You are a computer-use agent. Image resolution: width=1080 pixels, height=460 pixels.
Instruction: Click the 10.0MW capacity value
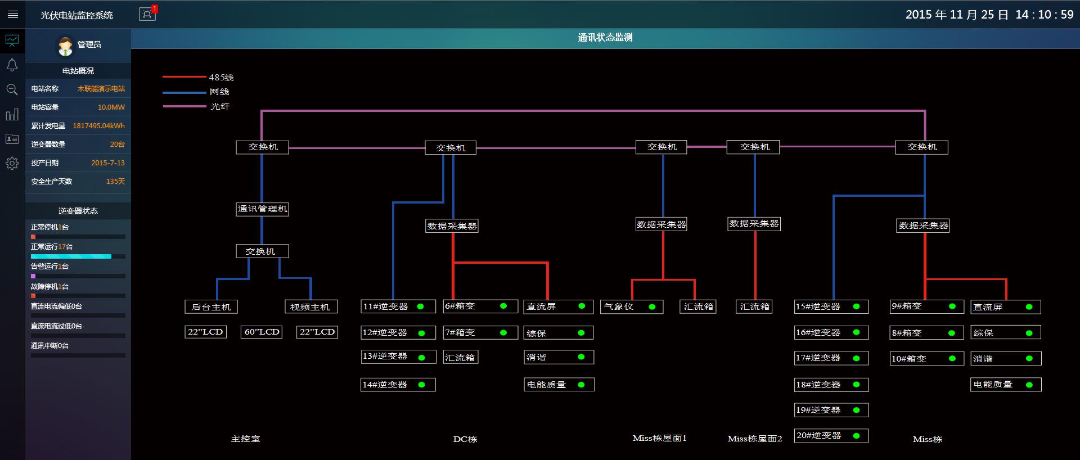[111, 107]
